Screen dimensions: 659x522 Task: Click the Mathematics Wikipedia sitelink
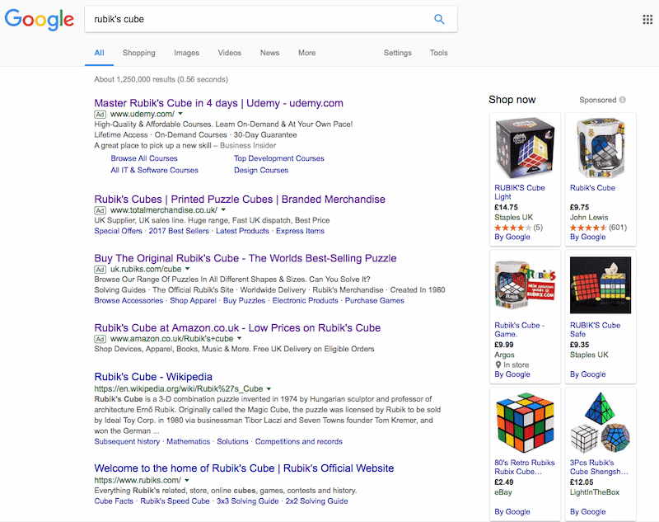pyautogui.click(x=189, y=441)
